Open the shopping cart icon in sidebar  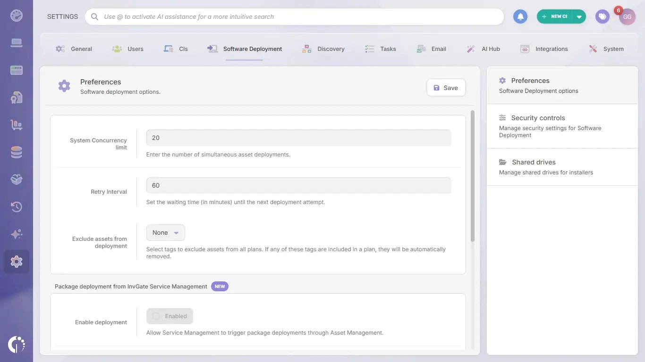(x=17, y=125)
